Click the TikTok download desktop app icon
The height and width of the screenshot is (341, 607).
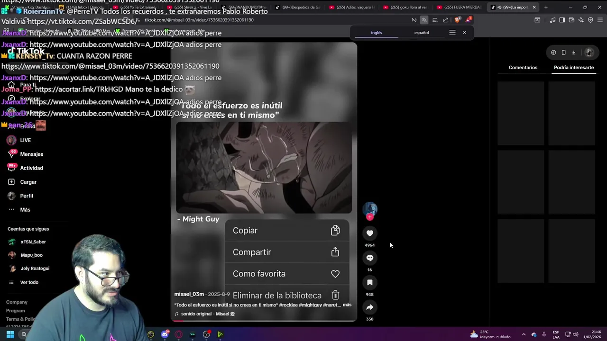point(574,53)
